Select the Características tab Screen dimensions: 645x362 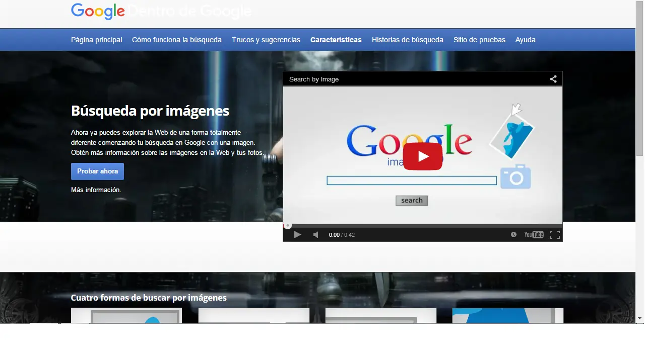tap(336, 40)
